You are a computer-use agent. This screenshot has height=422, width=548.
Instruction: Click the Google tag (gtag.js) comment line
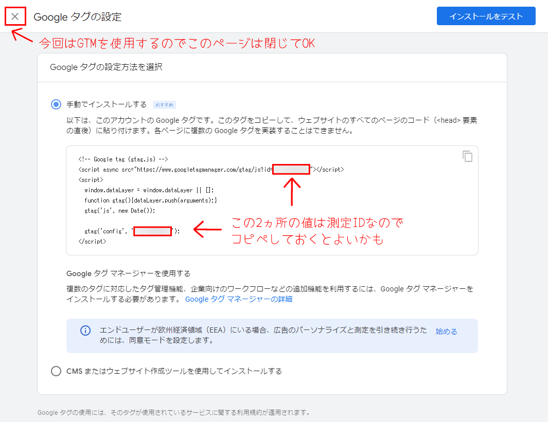(123, 159)
